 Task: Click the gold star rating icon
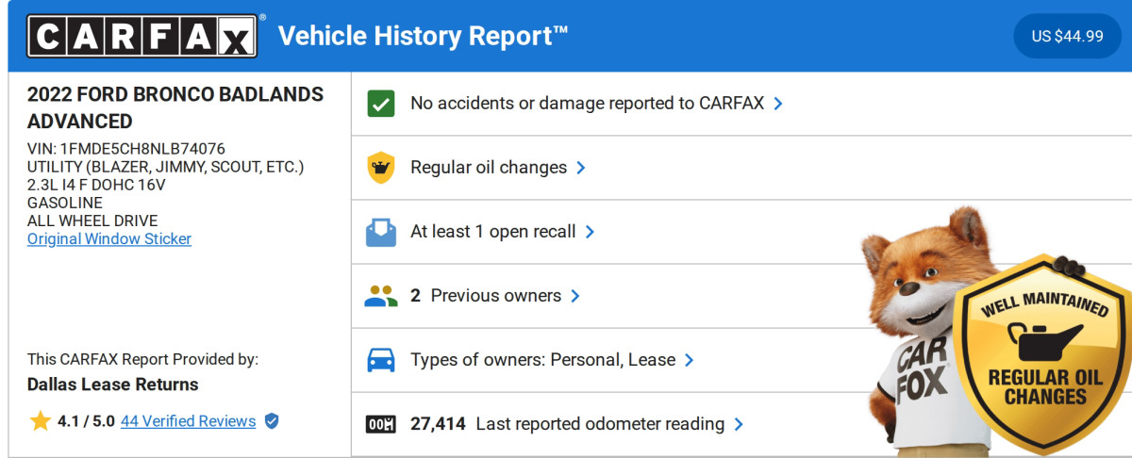coord(40,421)
